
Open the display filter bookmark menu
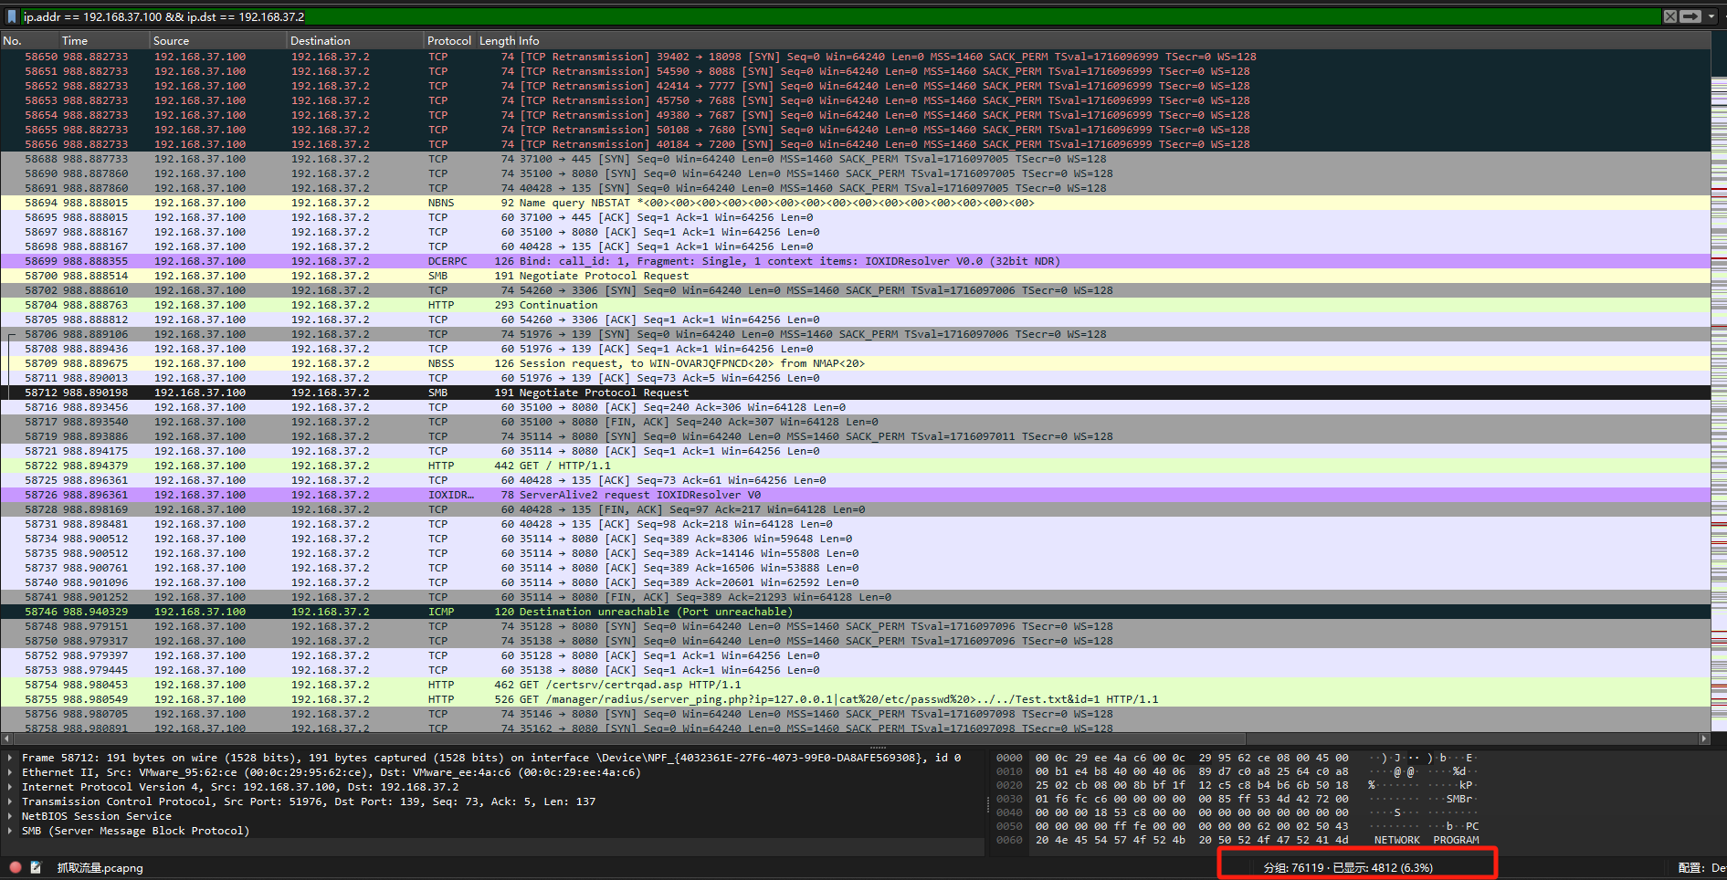[x=12, y=16]
